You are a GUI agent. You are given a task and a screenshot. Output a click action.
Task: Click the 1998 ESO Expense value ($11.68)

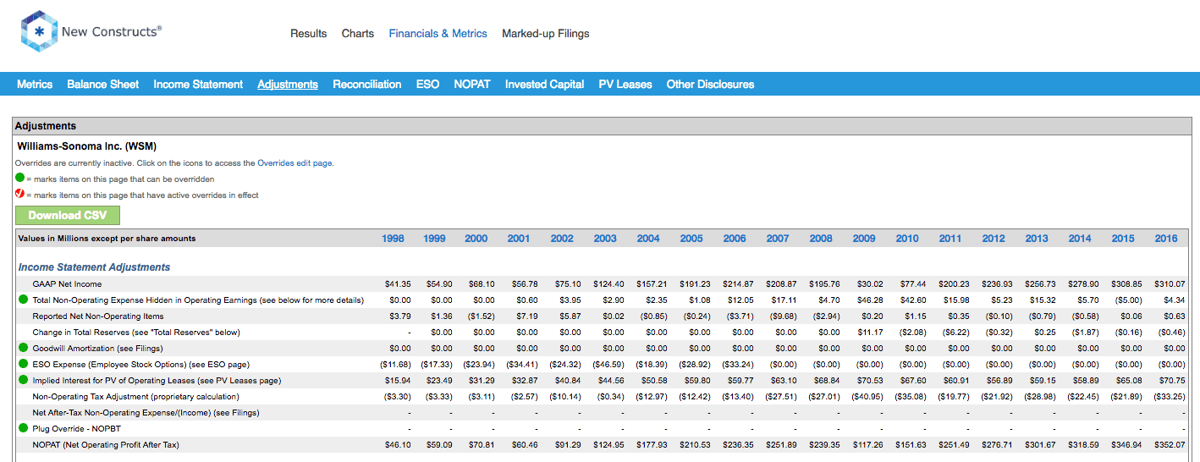click(x=394, y=364)
